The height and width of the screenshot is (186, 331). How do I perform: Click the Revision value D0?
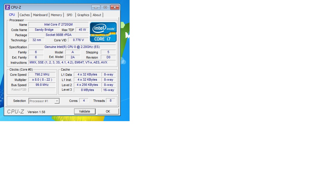[x=108, y=57]
